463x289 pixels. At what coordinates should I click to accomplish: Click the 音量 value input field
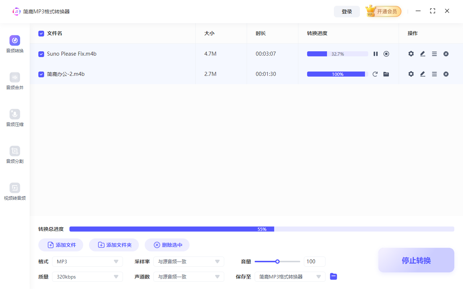point(314,261)
